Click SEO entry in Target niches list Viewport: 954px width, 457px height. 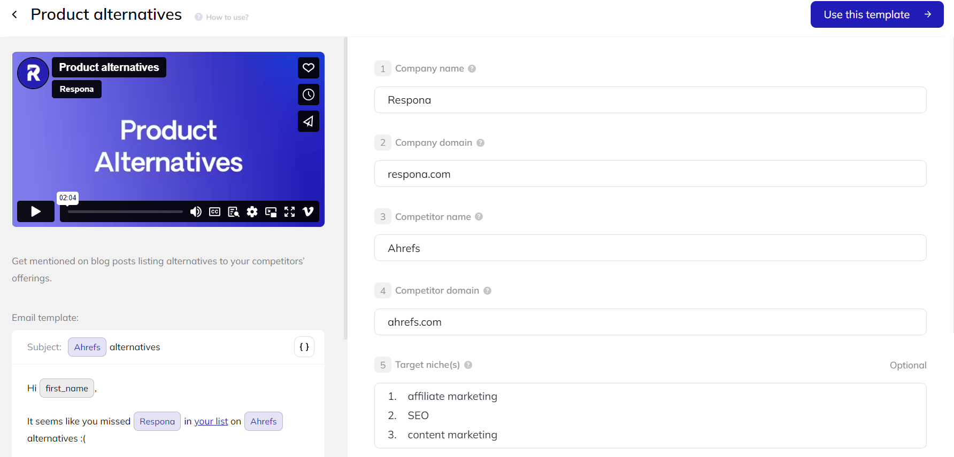[418, 415]
